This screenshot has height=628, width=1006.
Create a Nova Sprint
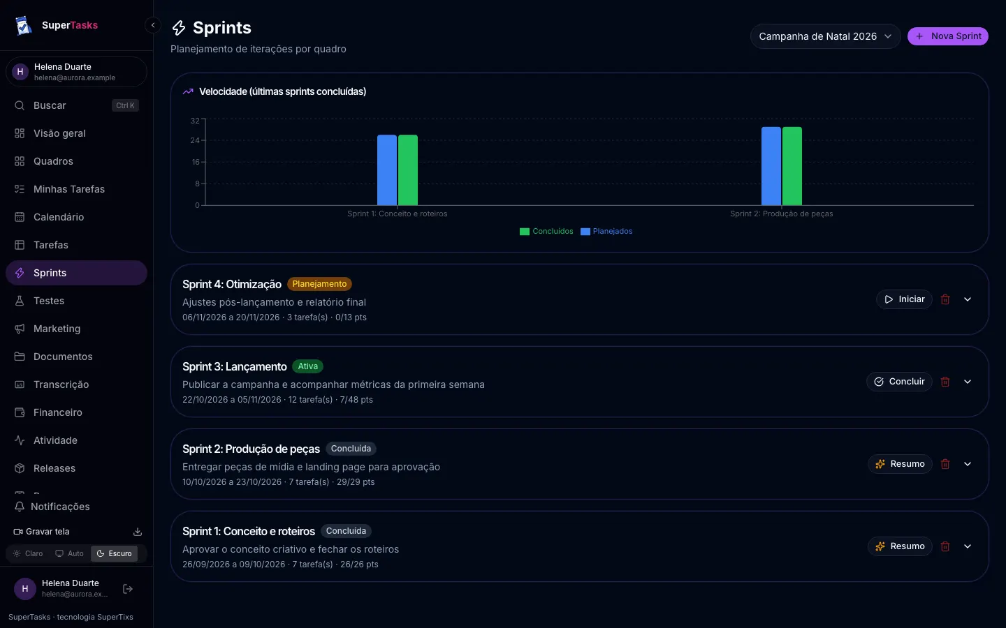(x=947, y=36)
